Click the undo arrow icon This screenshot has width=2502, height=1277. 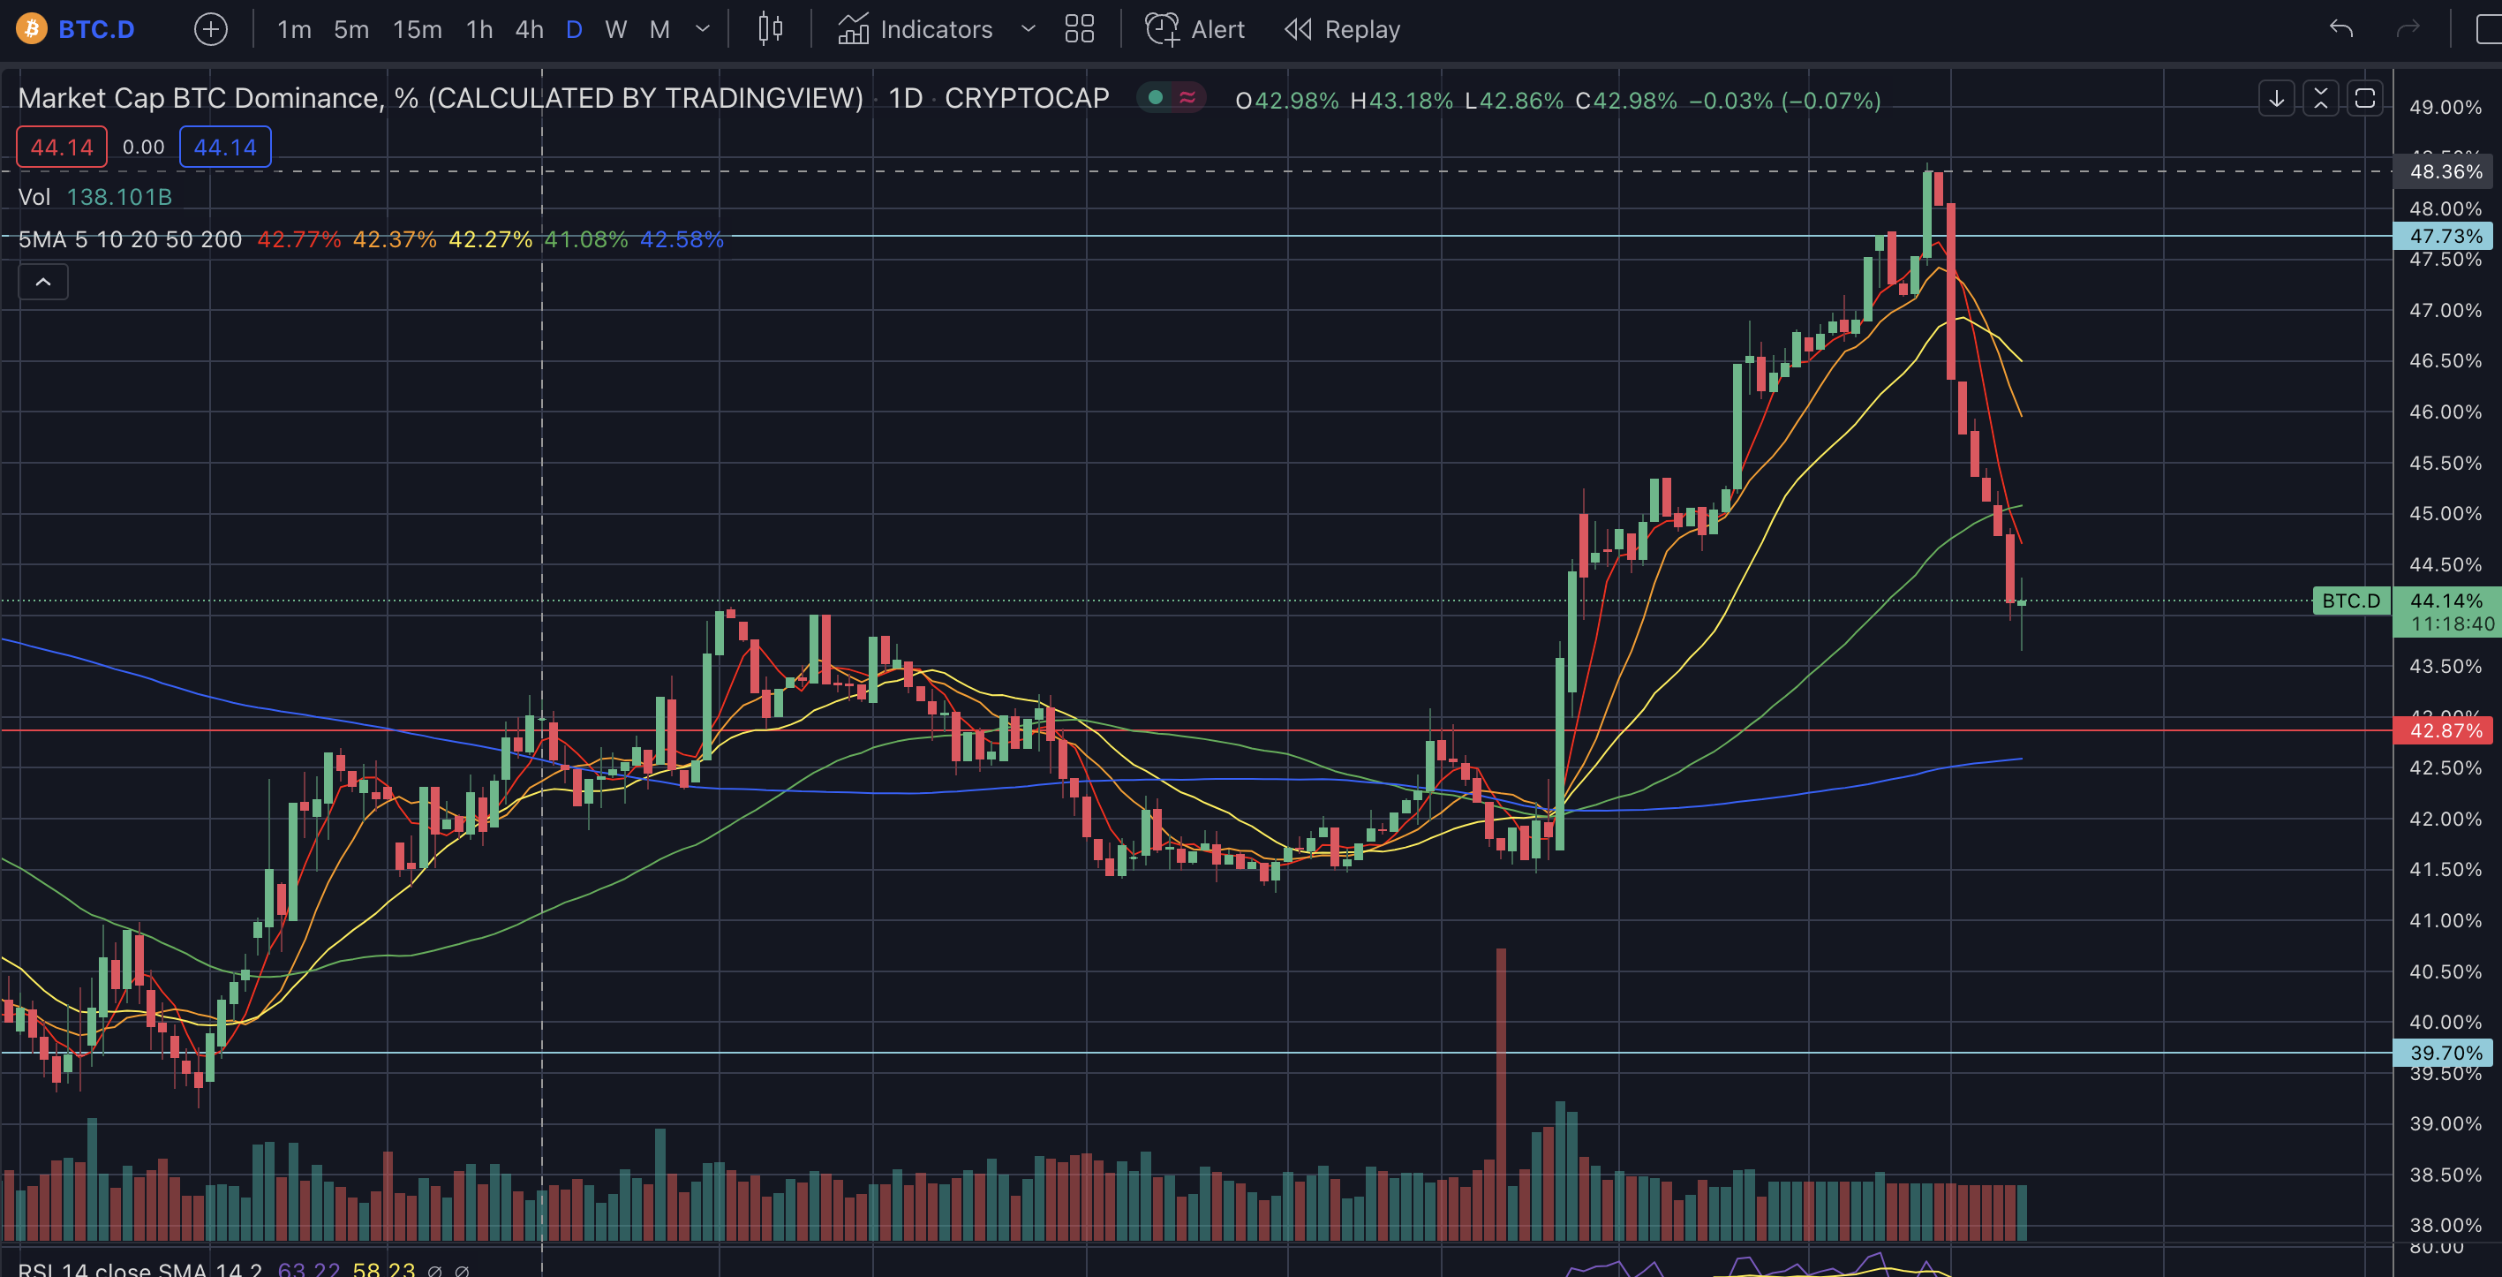[2340, 29]
